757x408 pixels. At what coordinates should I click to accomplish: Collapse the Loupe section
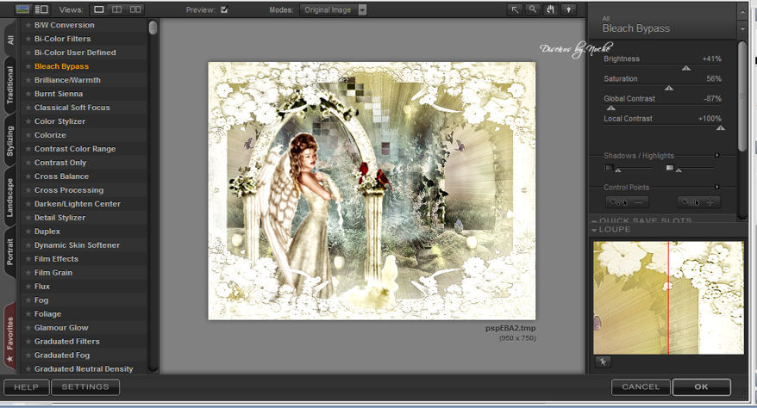[x=595, y=230]
